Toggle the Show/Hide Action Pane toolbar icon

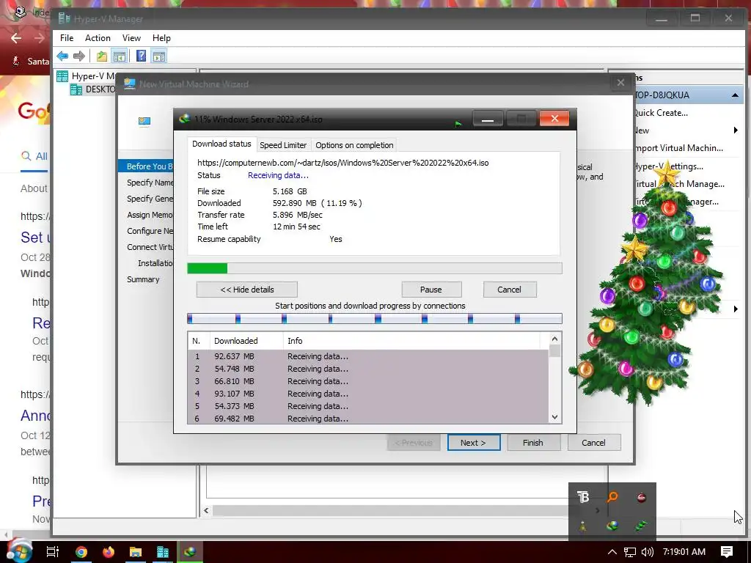[159, 56]
